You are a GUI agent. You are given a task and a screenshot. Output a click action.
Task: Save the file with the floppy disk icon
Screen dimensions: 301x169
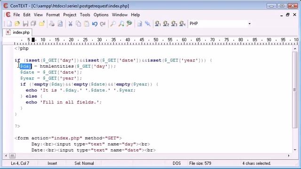(25, 24)
